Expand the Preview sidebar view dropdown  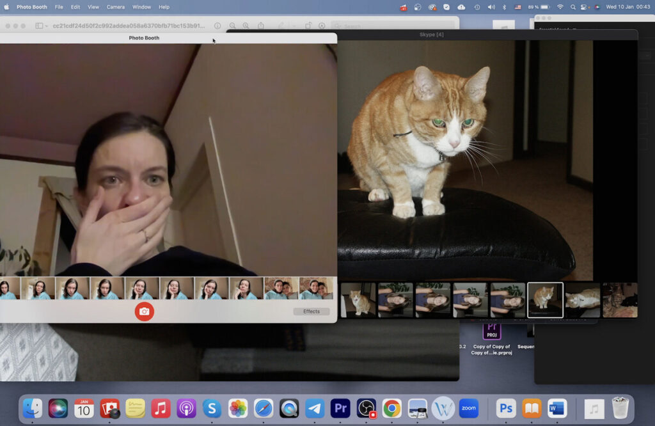click(x=47, y=26)
